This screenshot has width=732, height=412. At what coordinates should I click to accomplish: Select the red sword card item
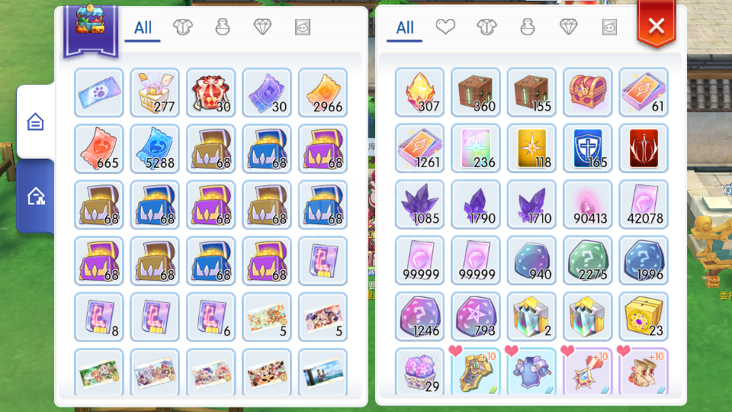(x=644, y=148)
